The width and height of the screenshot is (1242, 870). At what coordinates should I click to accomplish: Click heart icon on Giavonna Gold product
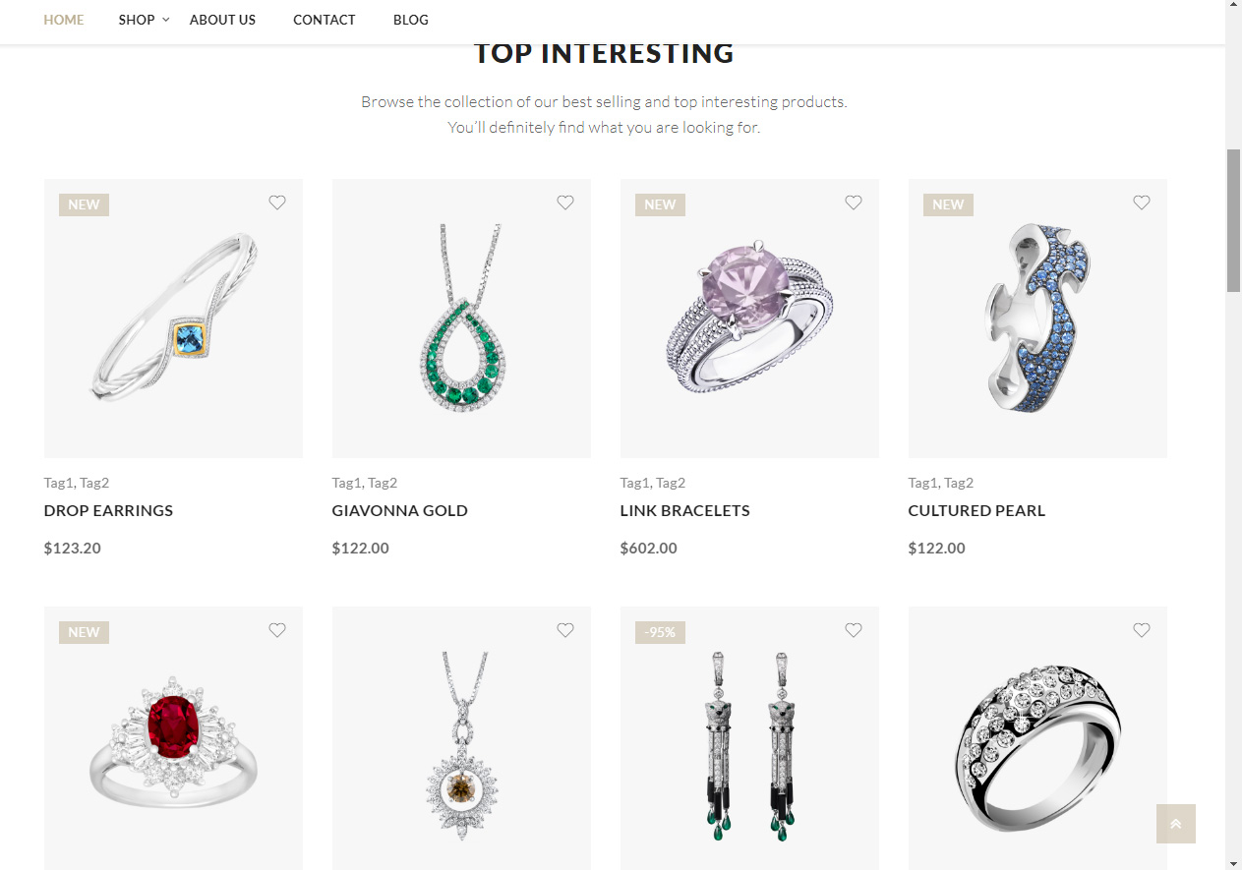click(x=565, y=203)
